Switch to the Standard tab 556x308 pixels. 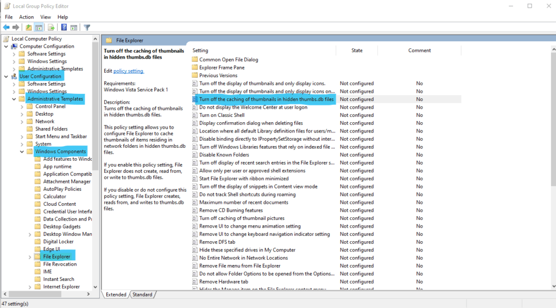pyautogui.click(x=142, y=294)
